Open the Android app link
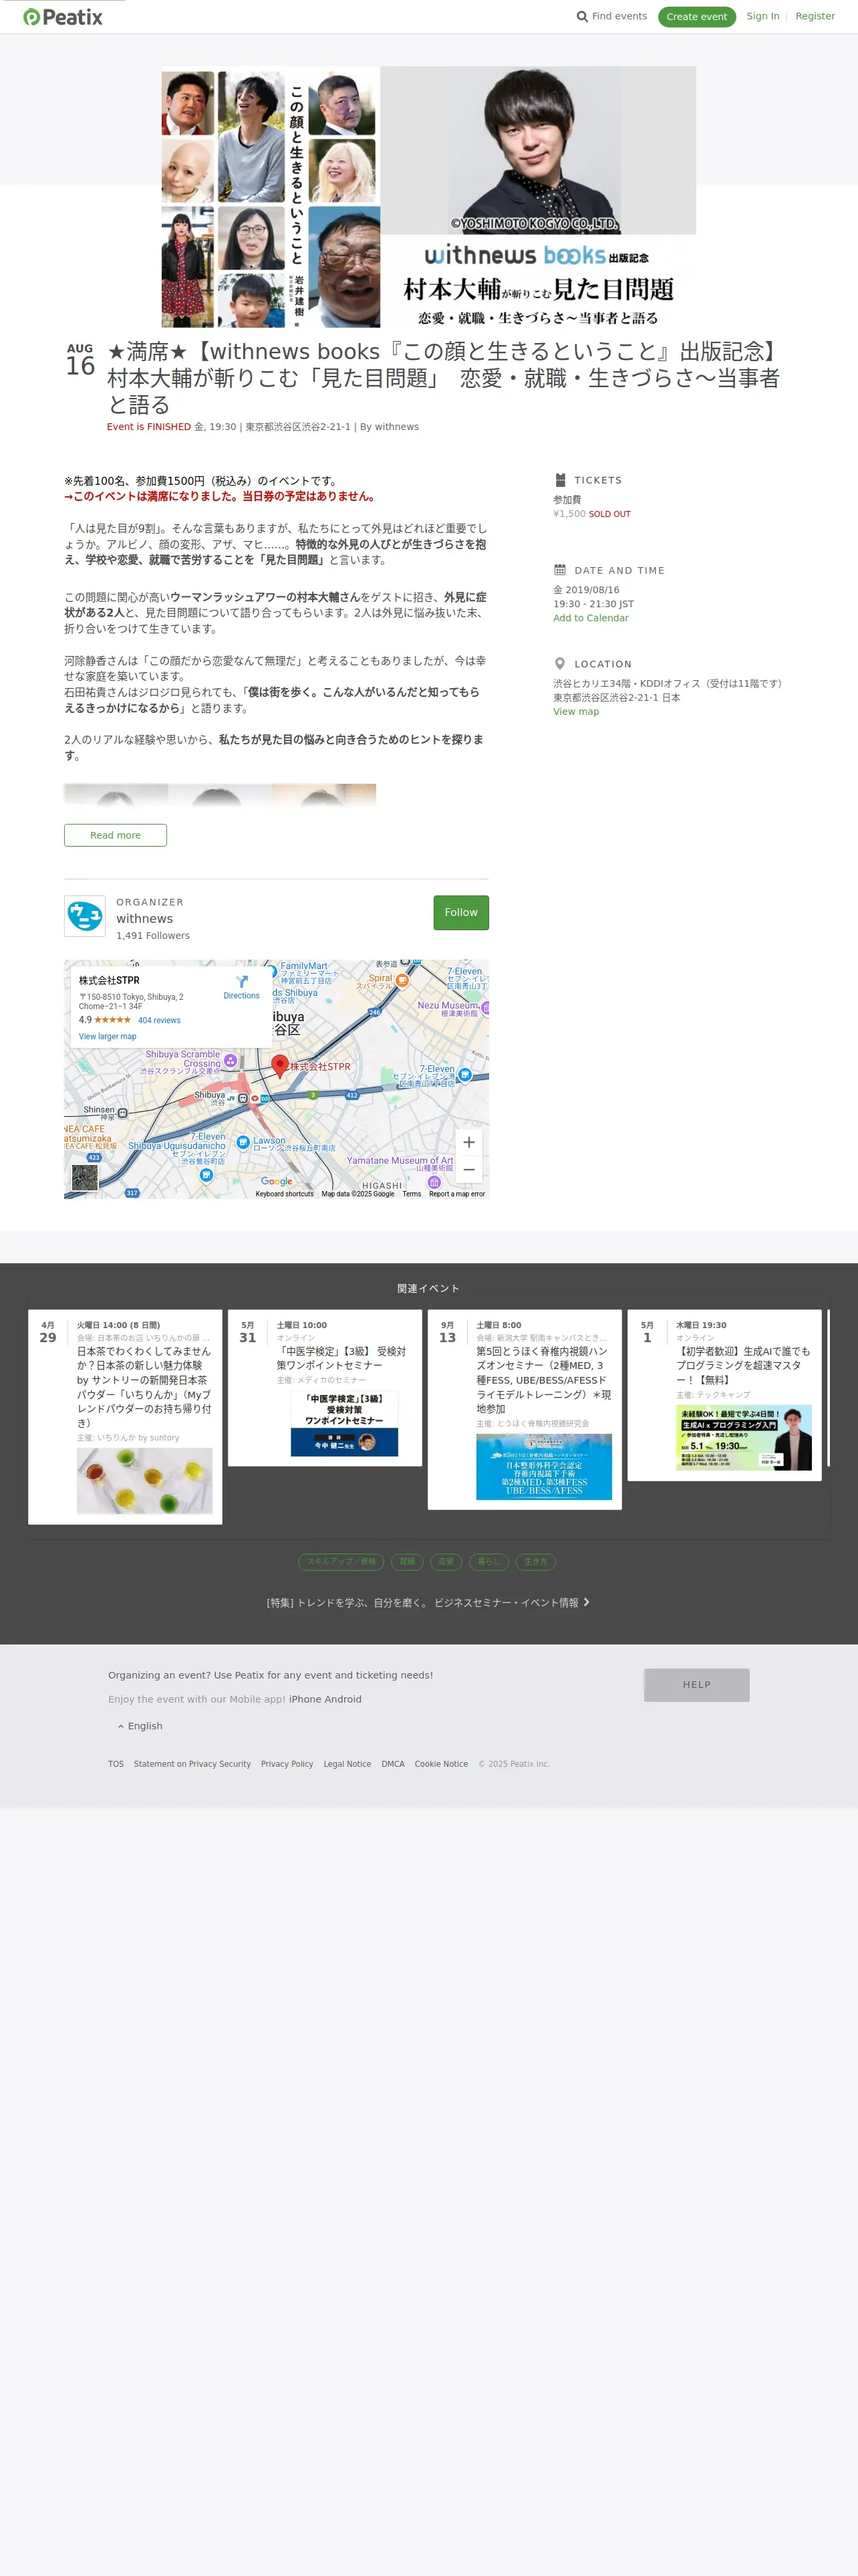This screenshot has height=2576, width=858. (x=343, y=1699)
